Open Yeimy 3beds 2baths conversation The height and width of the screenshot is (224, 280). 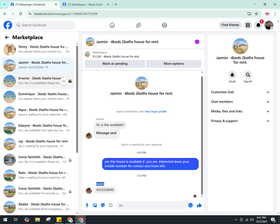tap(38, 49)
